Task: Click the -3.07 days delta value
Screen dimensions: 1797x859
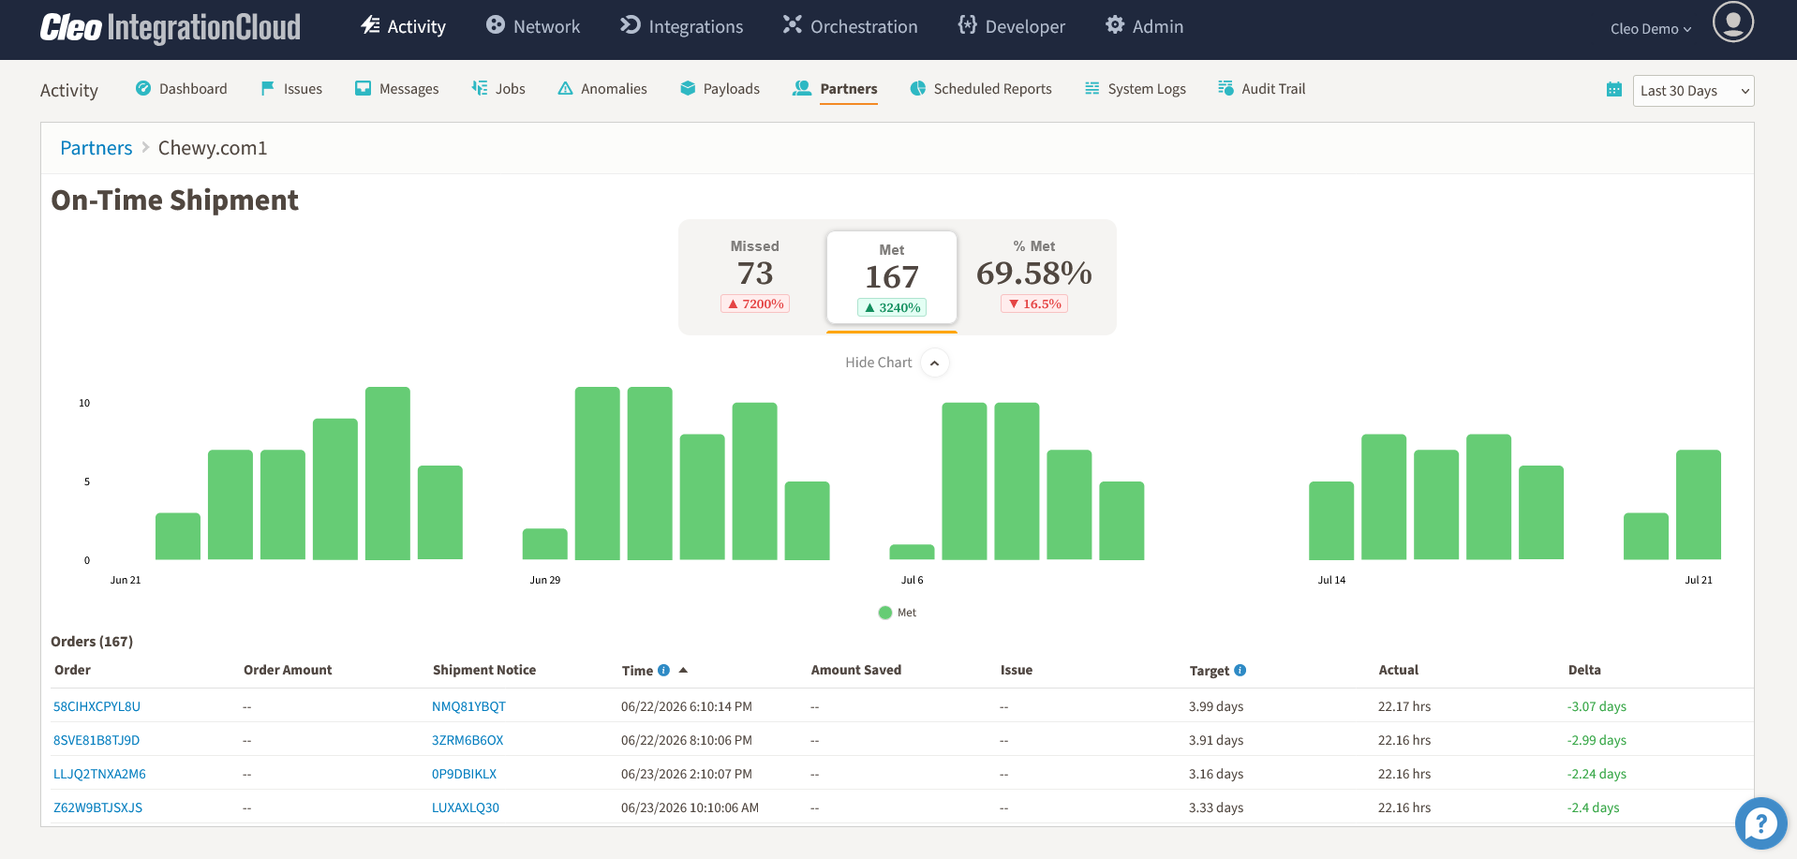Action: (1597, 706)
